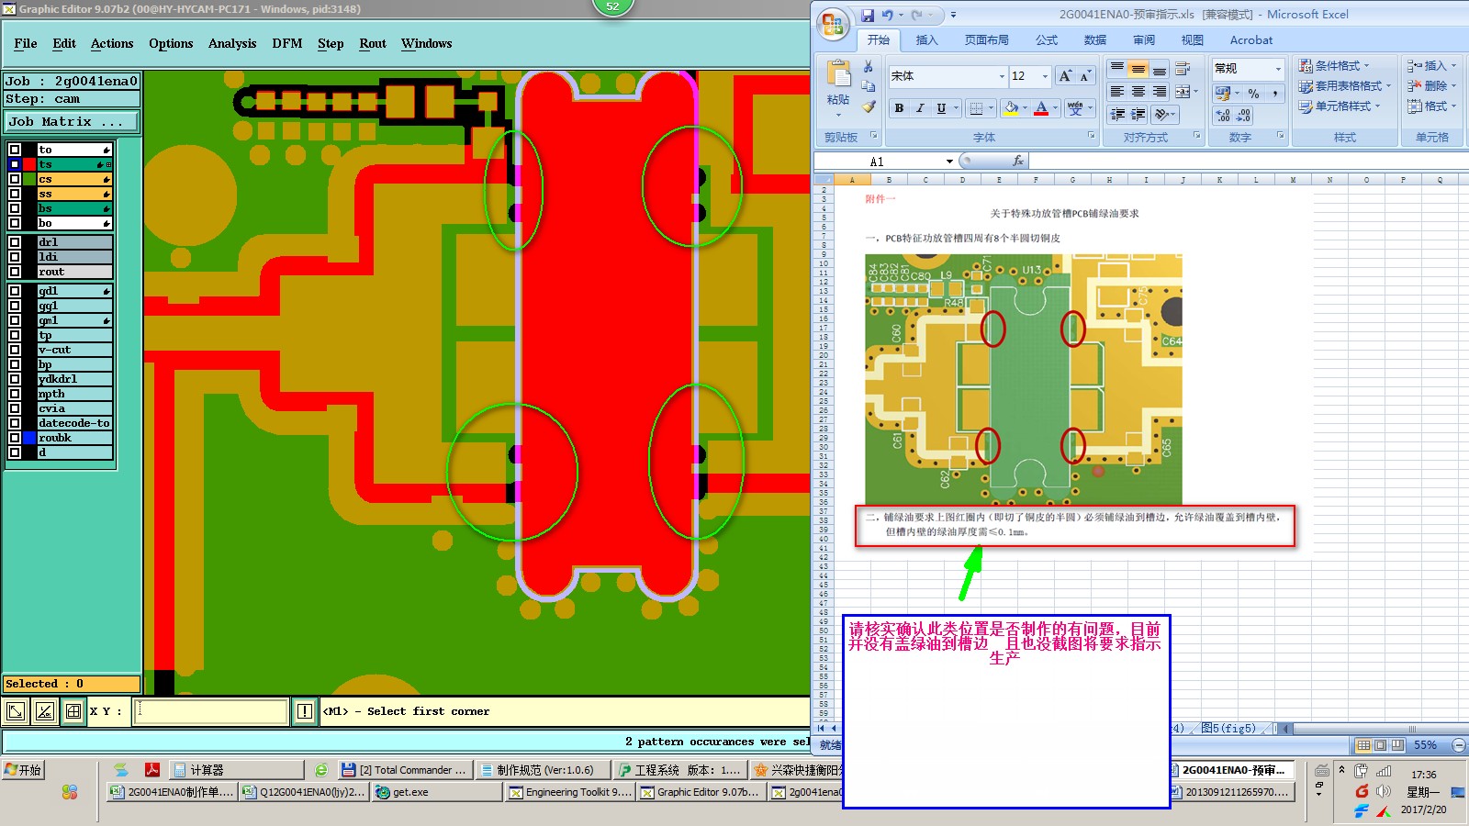This screenshot has width=1469, height=826.
Task: Increase decimal places in Excel
Action: [1223, 116]
